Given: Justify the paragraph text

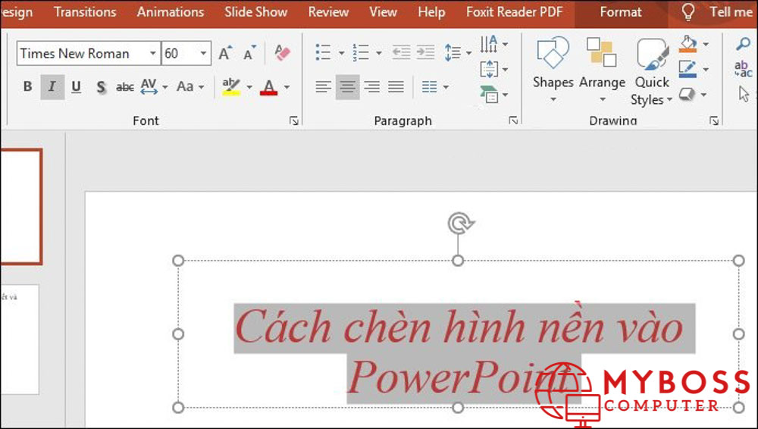Looking at the screenshot, I should [x=396, y=87].
